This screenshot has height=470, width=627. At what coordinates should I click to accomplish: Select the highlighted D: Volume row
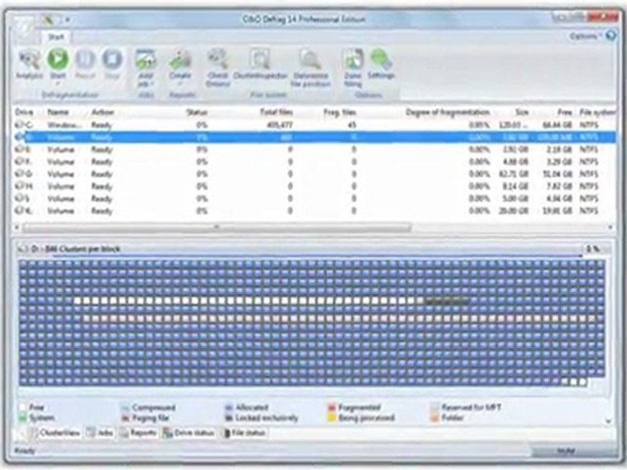point(314,138)
